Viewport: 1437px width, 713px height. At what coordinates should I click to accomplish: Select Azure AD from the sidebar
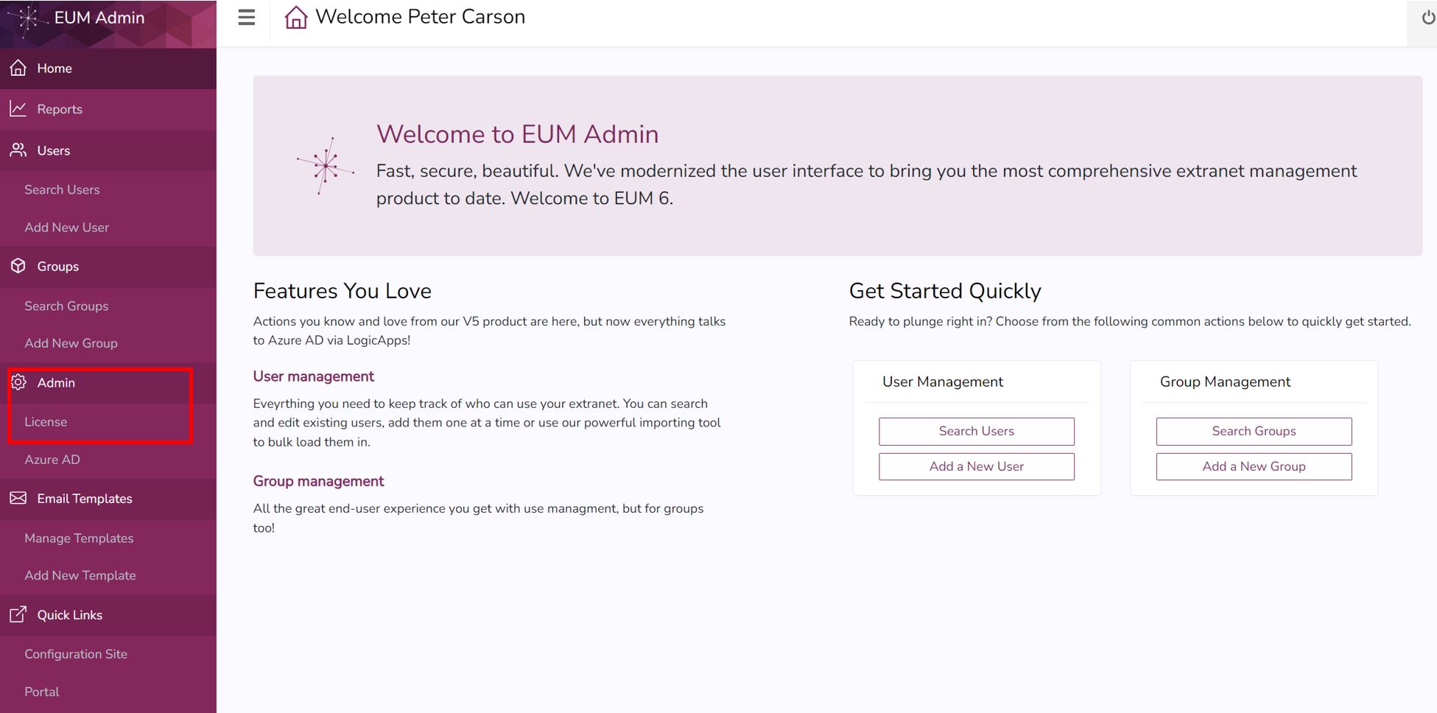pos(52,459)
